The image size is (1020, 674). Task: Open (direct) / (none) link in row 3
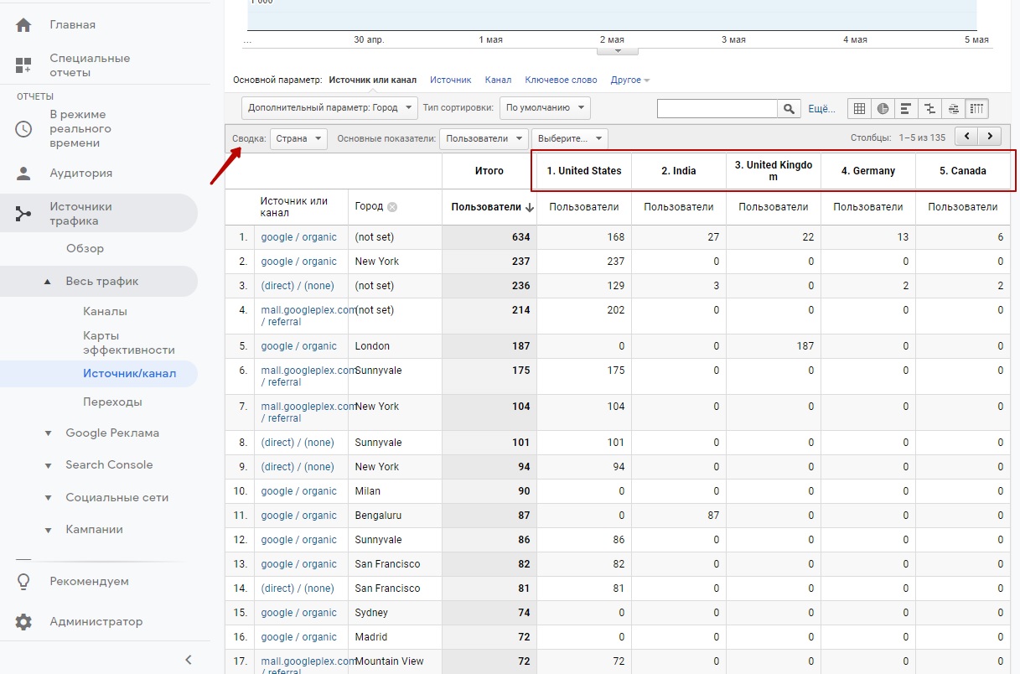pos(298,286)
